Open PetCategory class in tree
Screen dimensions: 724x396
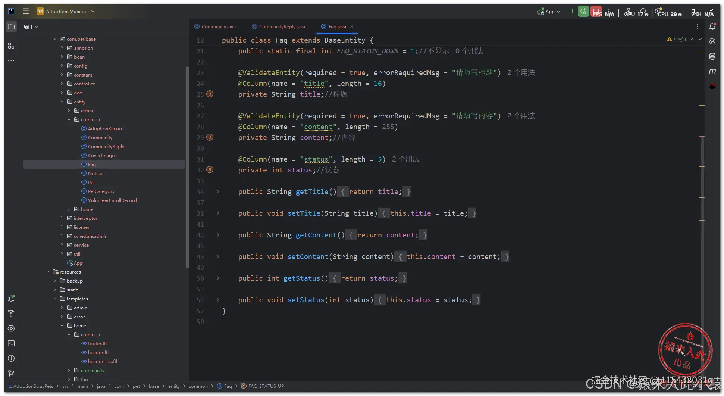(101, 191)
